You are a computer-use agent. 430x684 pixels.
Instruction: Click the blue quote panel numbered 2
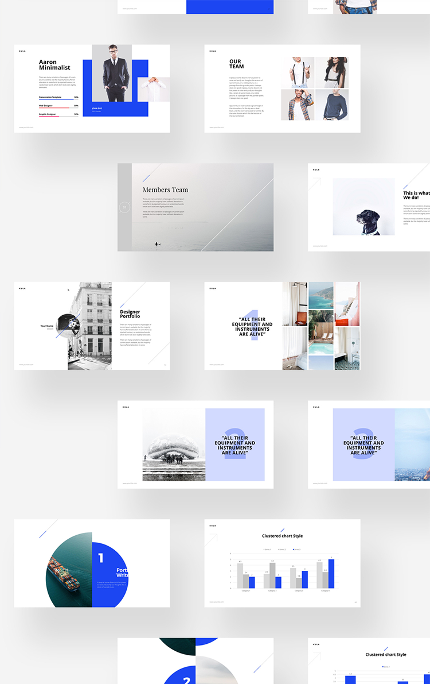pos(235,445)
